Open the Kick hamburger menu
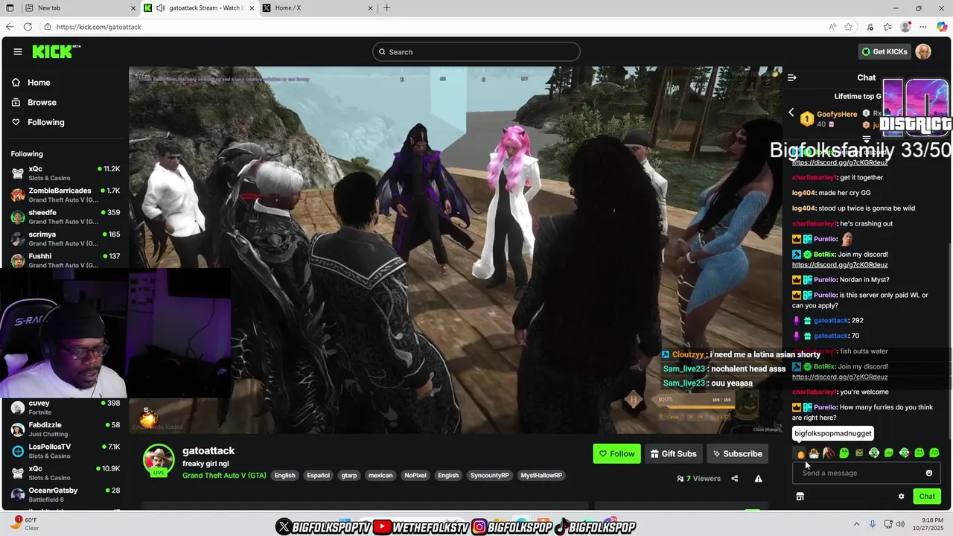The height and width of the screenshot is (536, 953). pos(17,51)
